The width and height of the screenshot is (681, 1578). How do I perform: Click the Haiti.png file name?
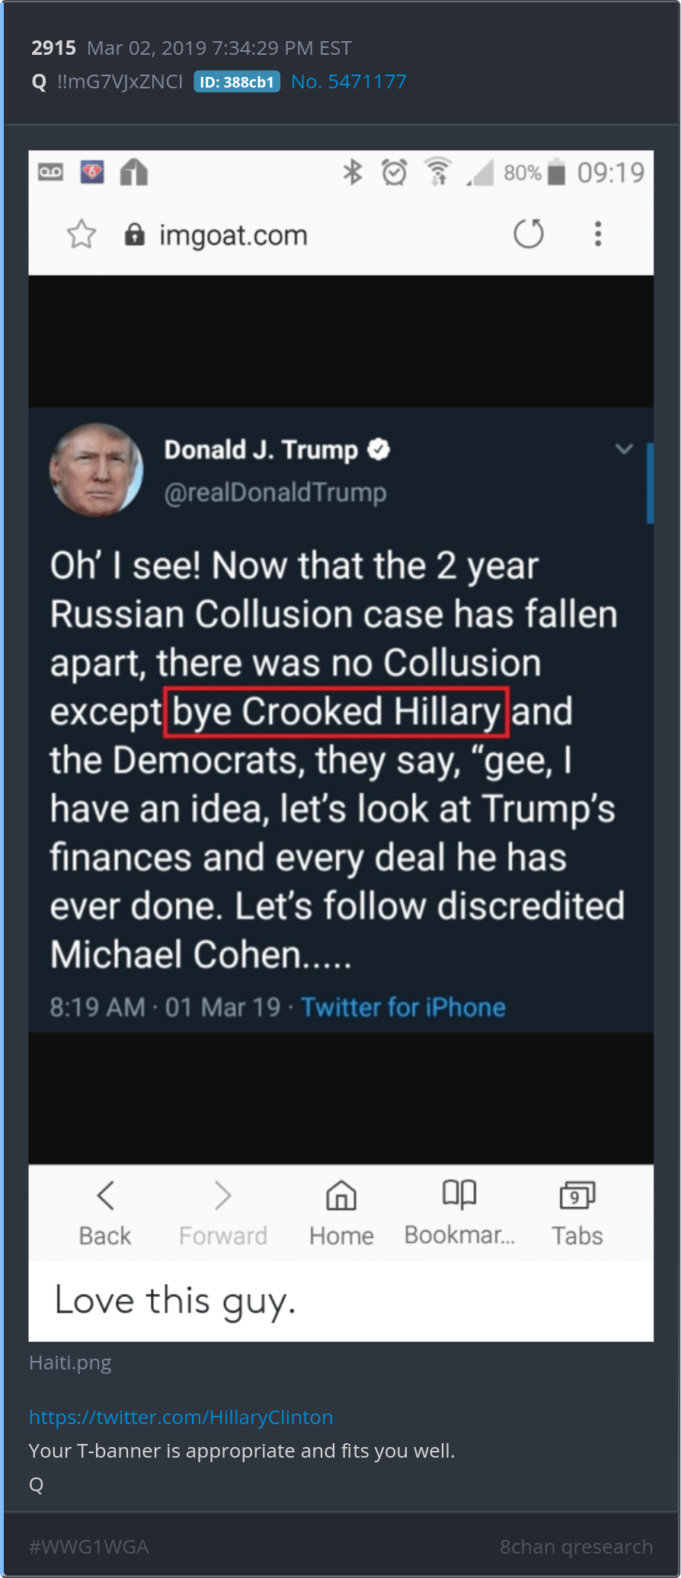70,1362
